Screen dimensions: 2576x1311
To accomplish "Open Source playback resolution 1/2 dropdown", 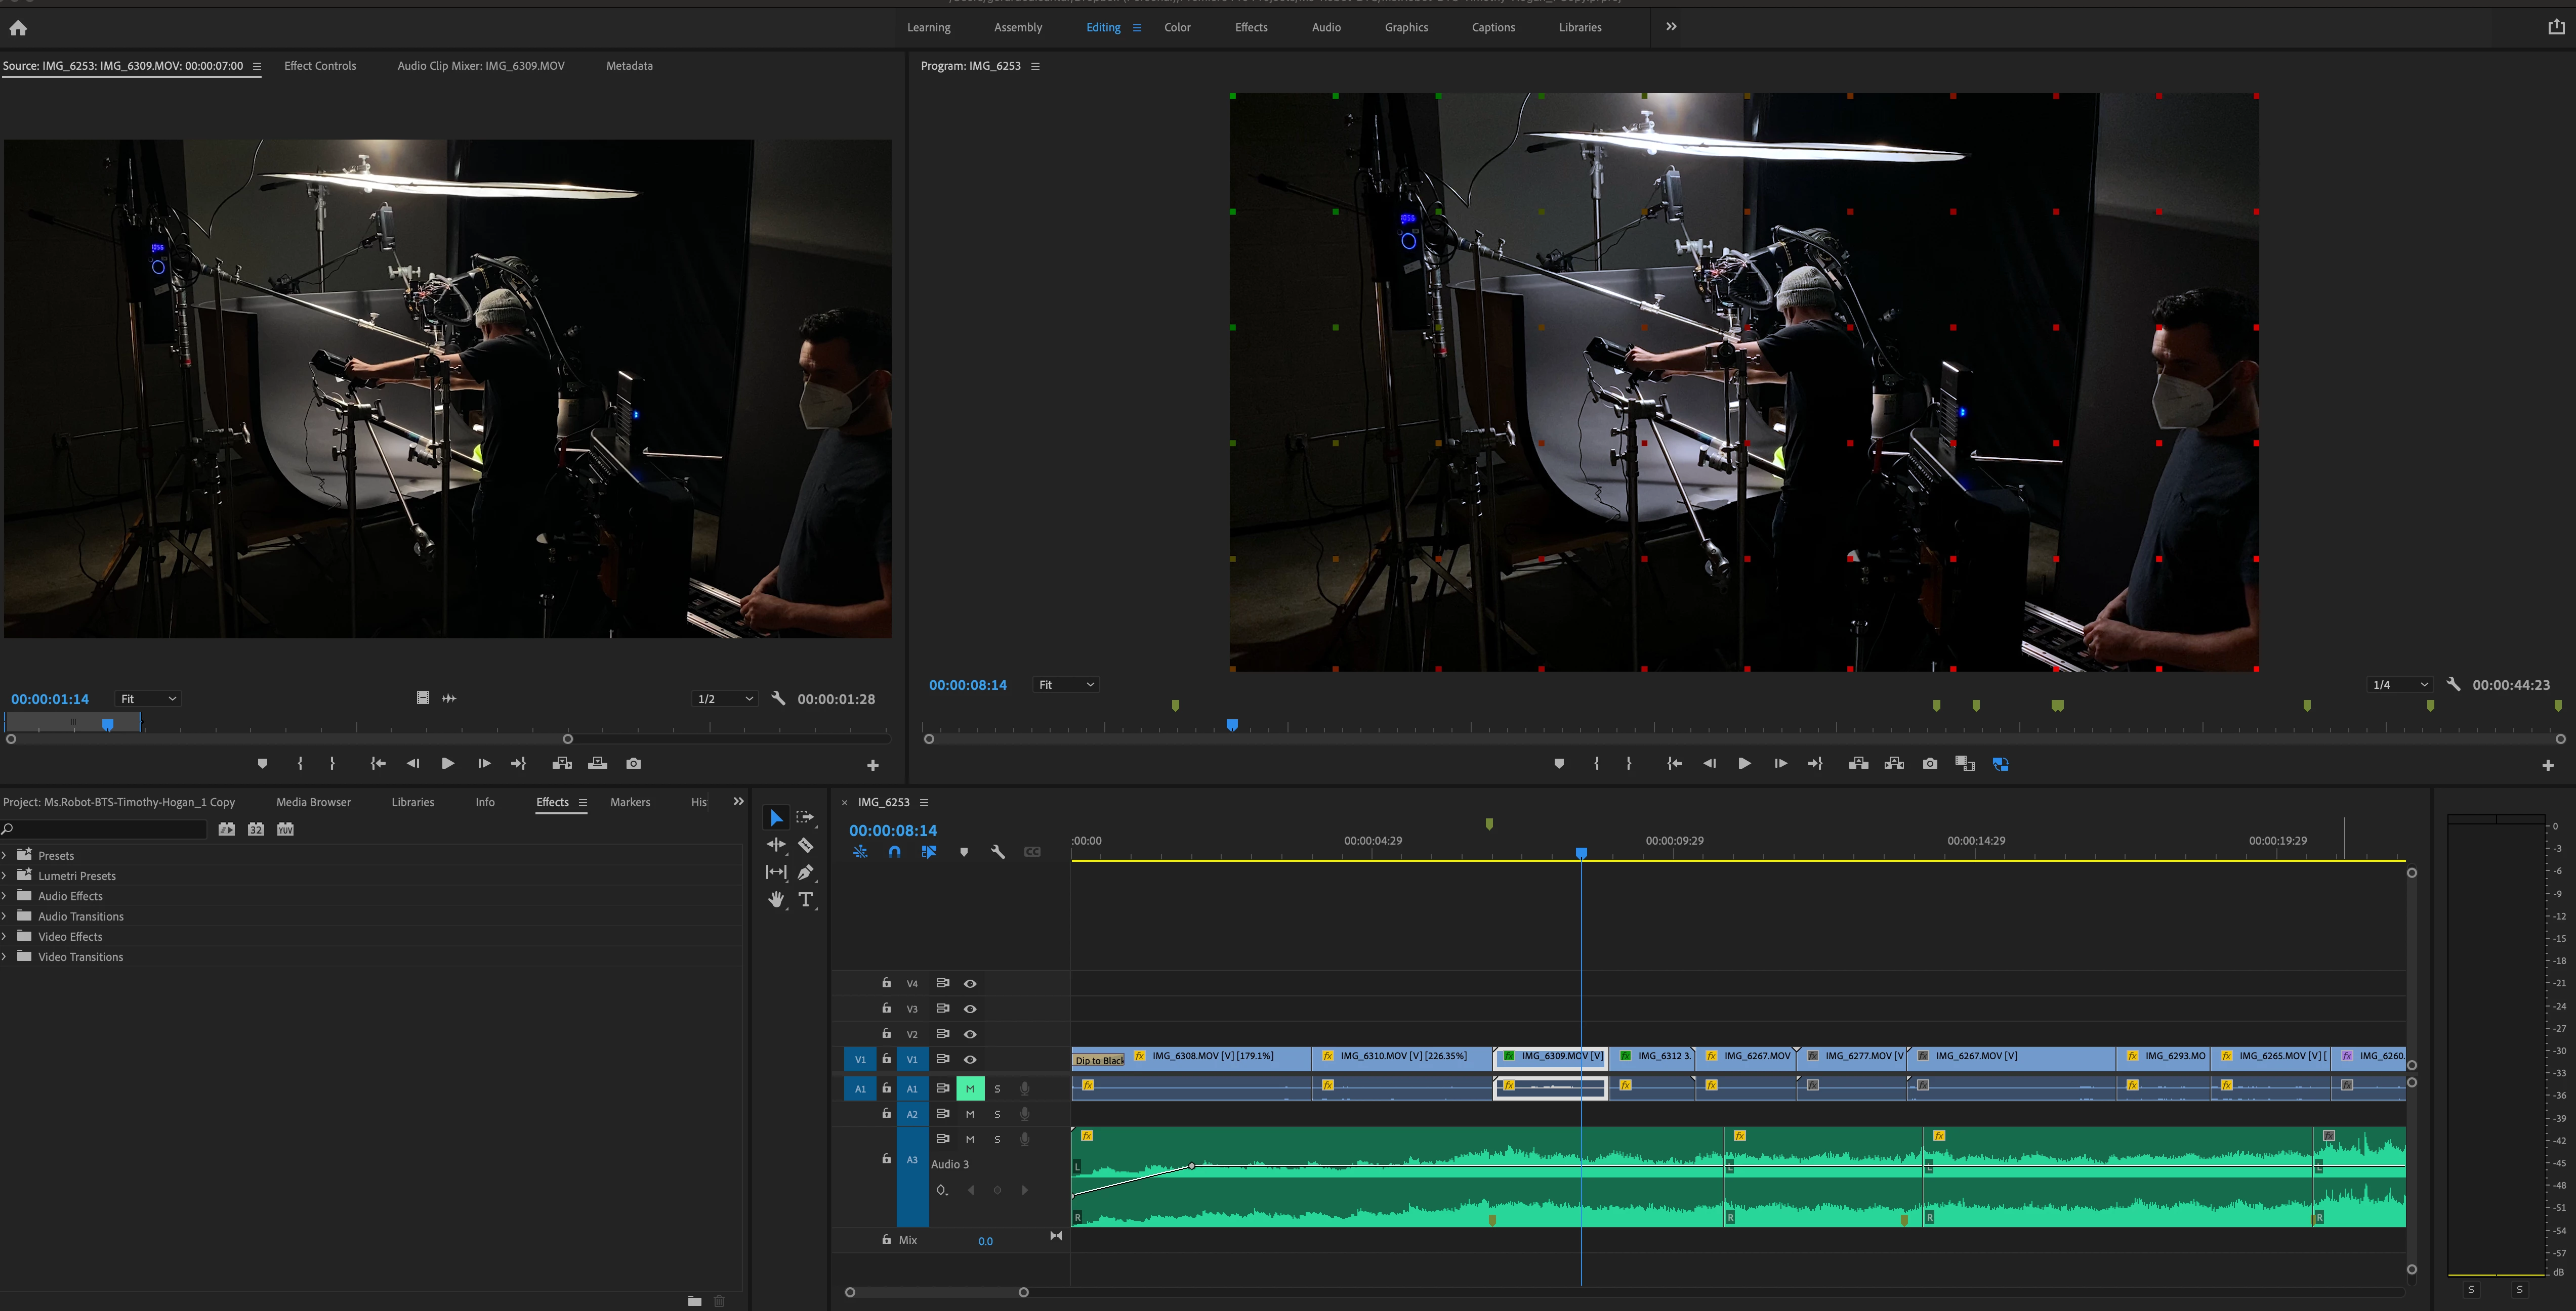I will coord(725,698).
